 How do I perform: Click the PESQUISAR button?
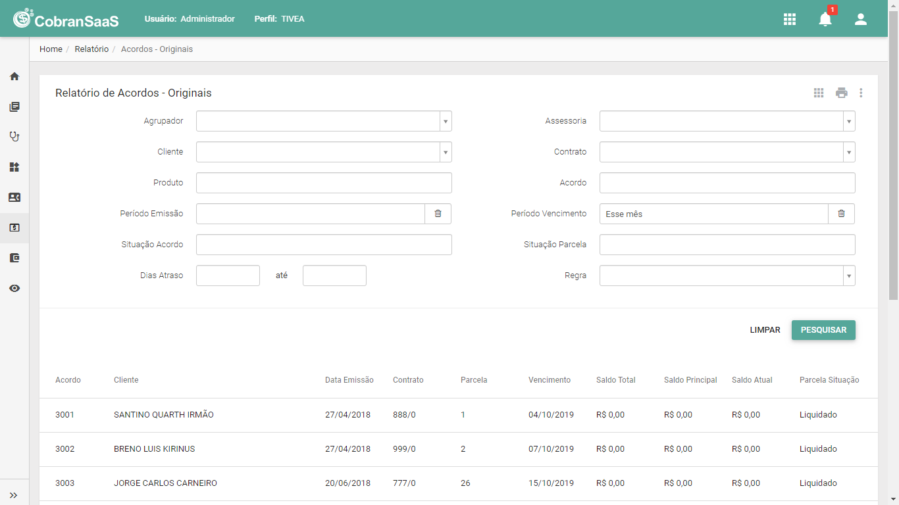click(823, 330)
